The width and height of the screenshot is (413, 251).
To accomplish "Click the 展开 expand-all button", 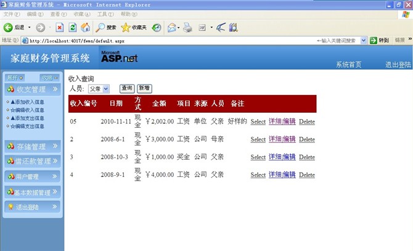I will pos(15,78).
